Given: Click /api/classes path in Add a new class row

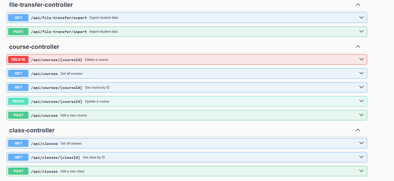Looking at the screenshot, I should click(x=44, y=171).
